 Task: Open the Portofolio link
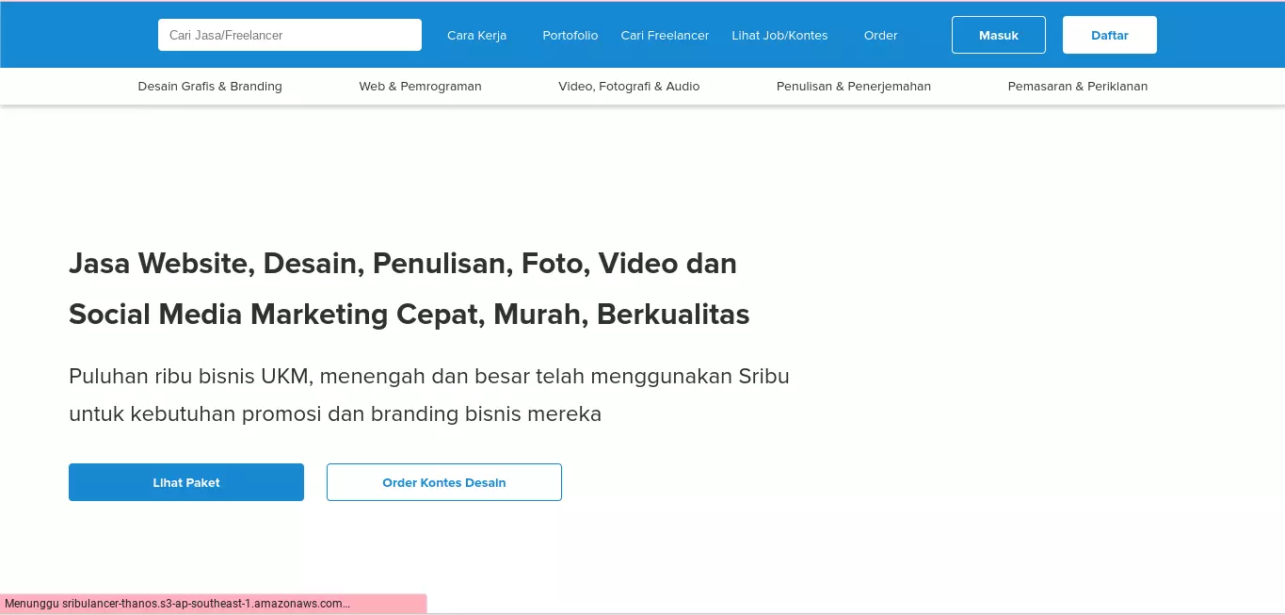[570, 35]
